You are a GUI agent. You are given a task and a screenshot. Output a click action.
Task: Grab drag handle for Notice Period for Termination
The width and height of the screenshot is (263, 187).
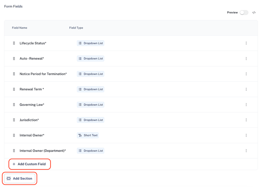point(14,74)
